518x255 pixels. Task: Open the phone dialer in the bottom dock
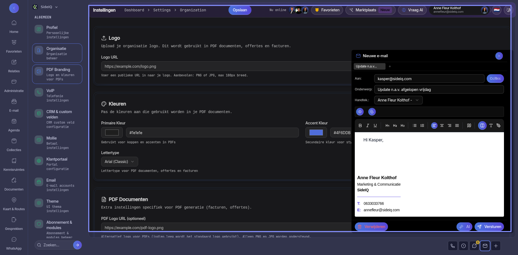(x=452, y=246)
